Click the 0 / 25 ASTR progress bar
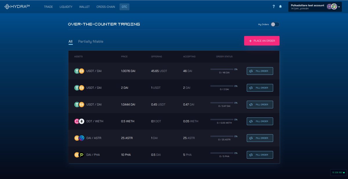The height and width of the screenshot is (179, 348). tap(222, 136)
